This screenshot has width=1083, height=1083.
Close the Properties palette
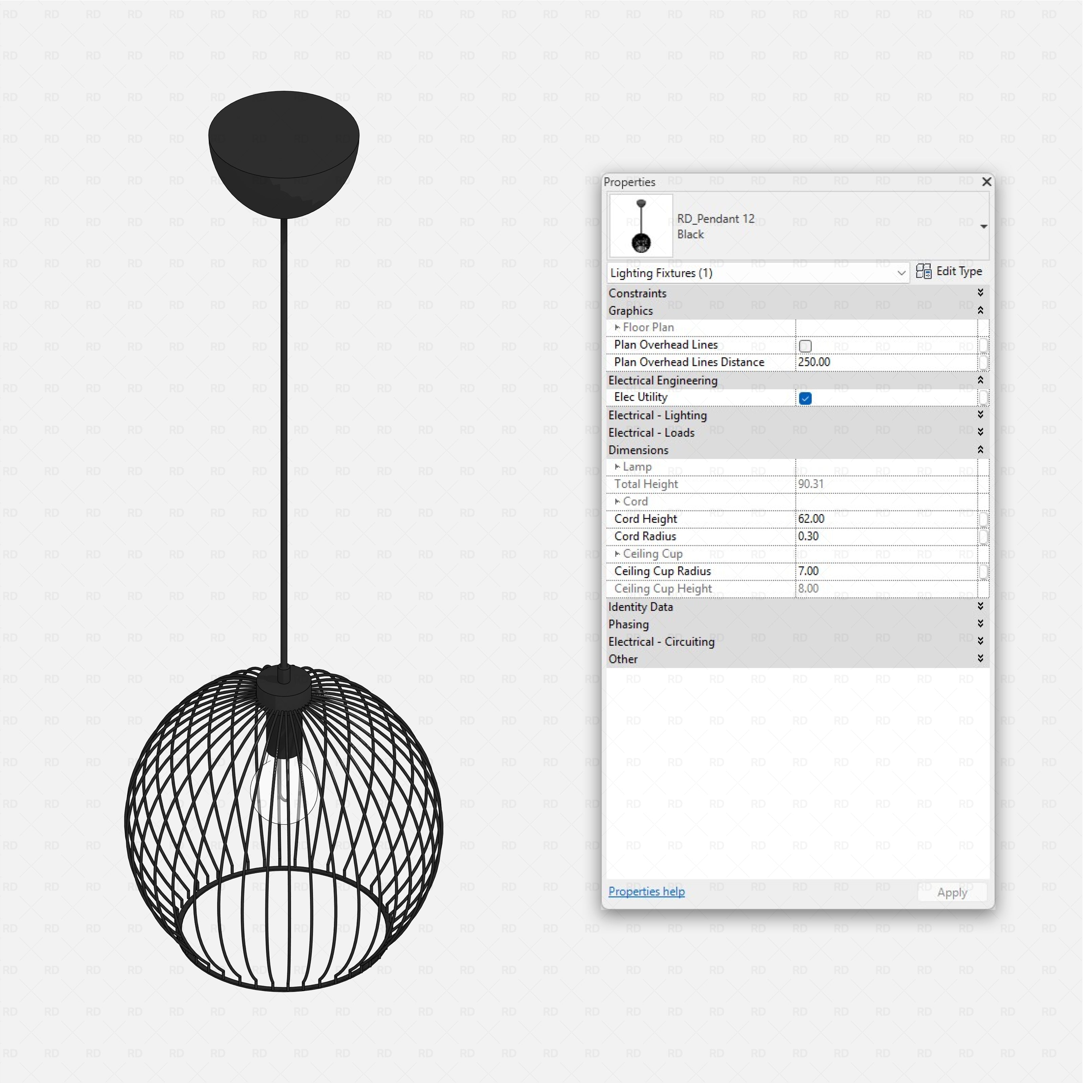point(986,182)
